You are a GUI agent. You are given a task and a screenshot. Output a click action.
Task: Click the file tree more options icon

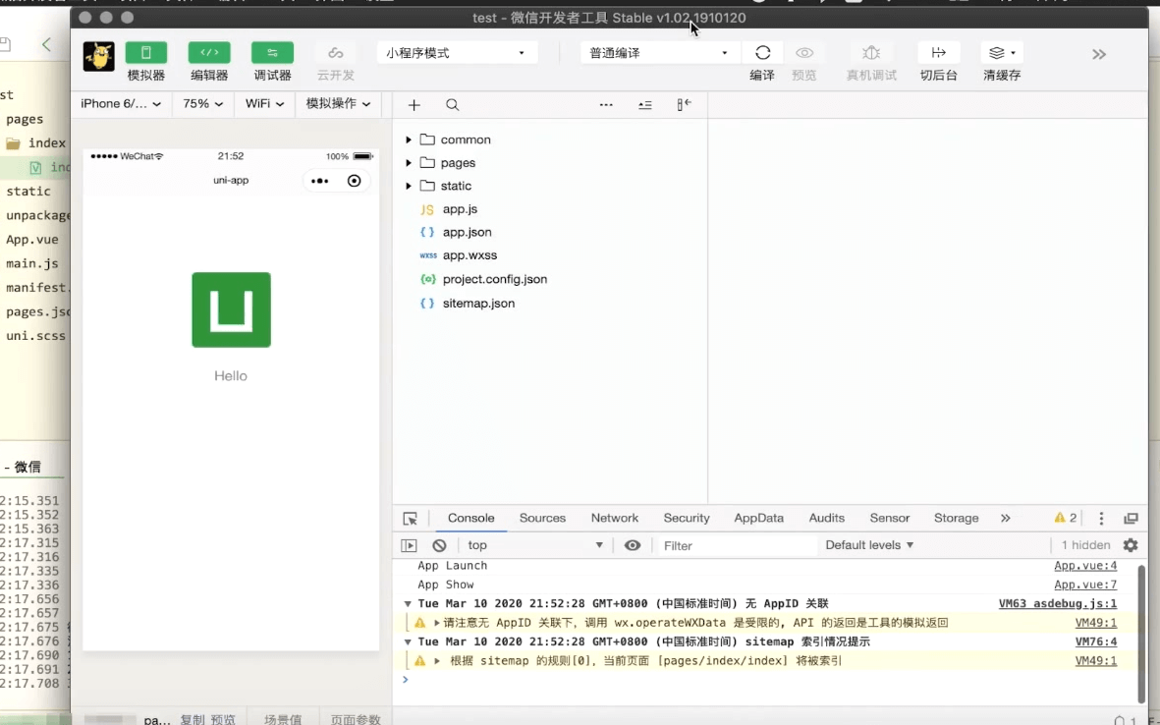tap(606, 105)
